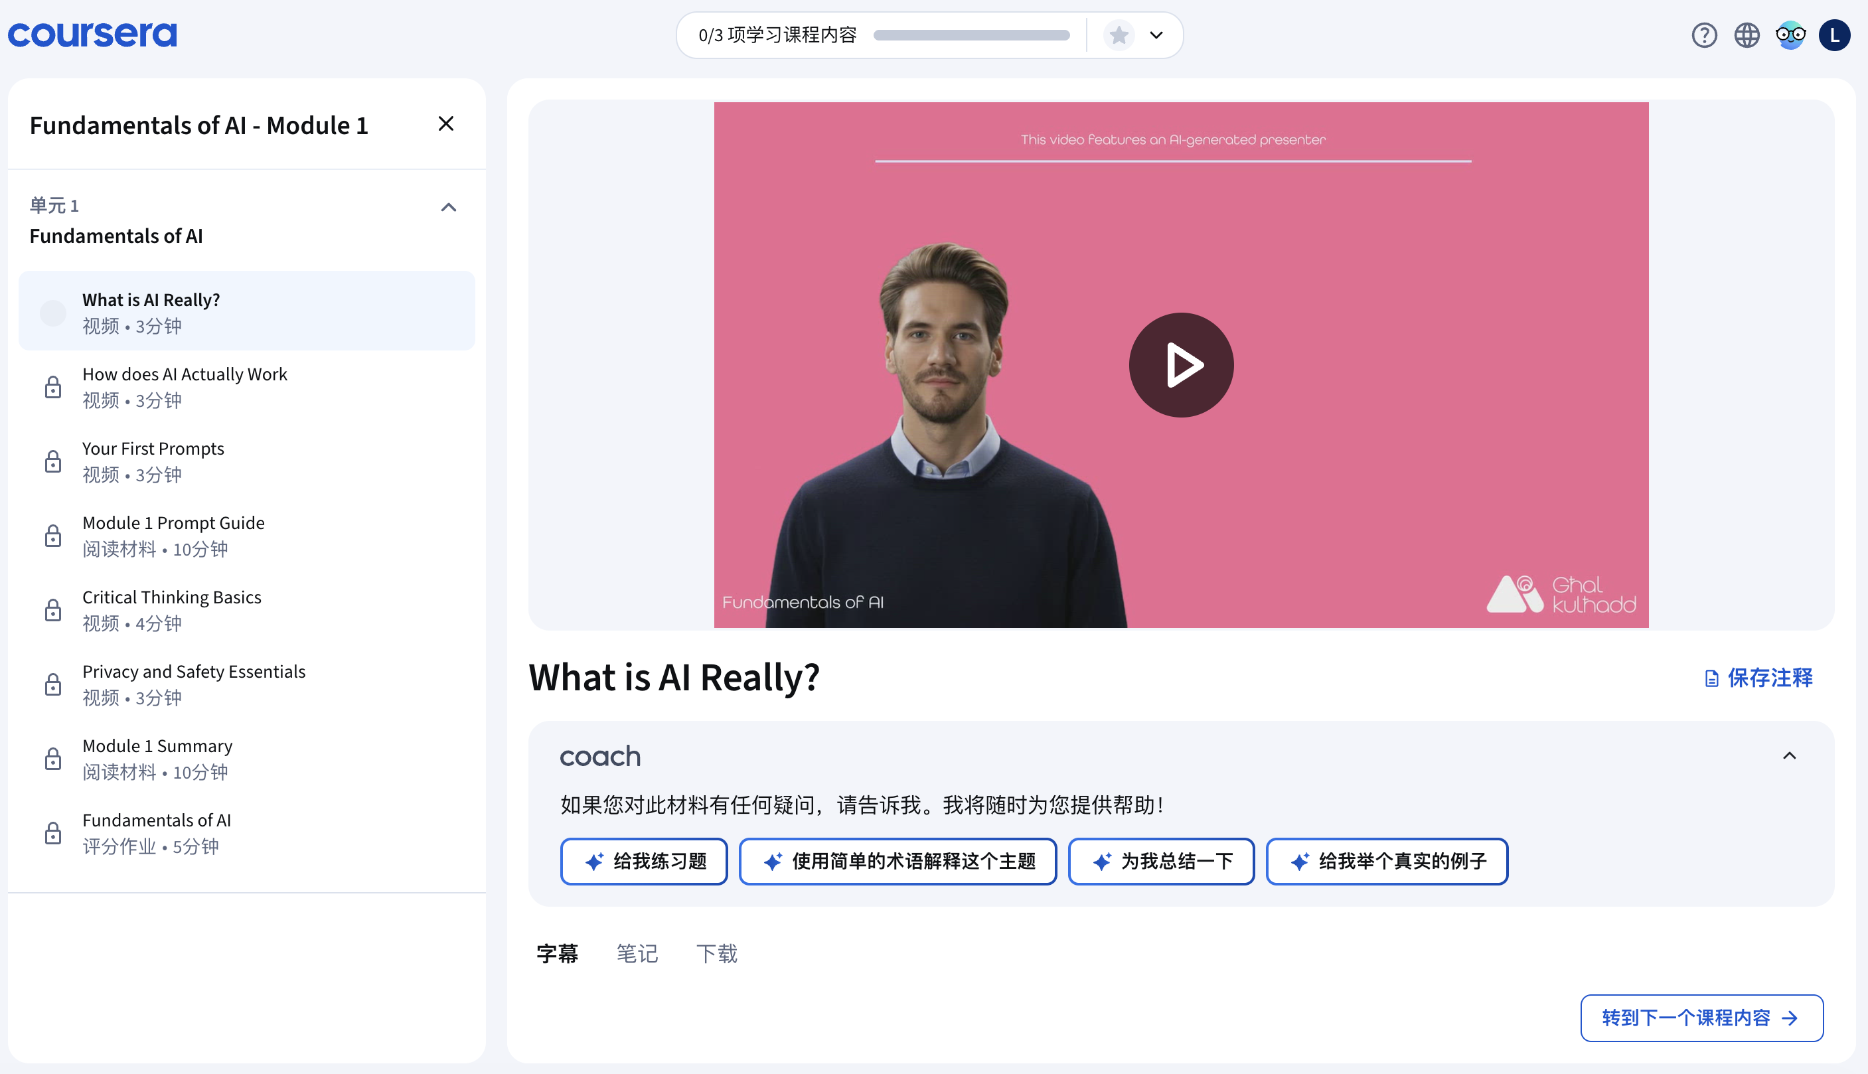Screen dimensions: 1868x1074
Task: Open the language globe icon
Action: (1747, 35)
